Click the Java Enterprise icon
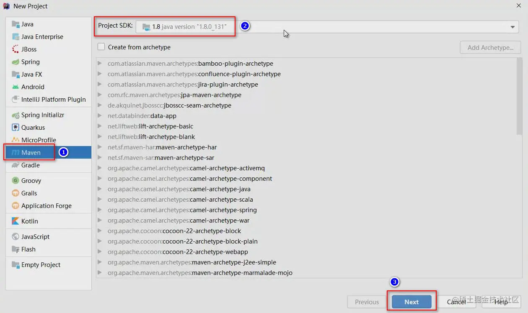This screenshot has width=528, height=313. click(x=16, y=37)
